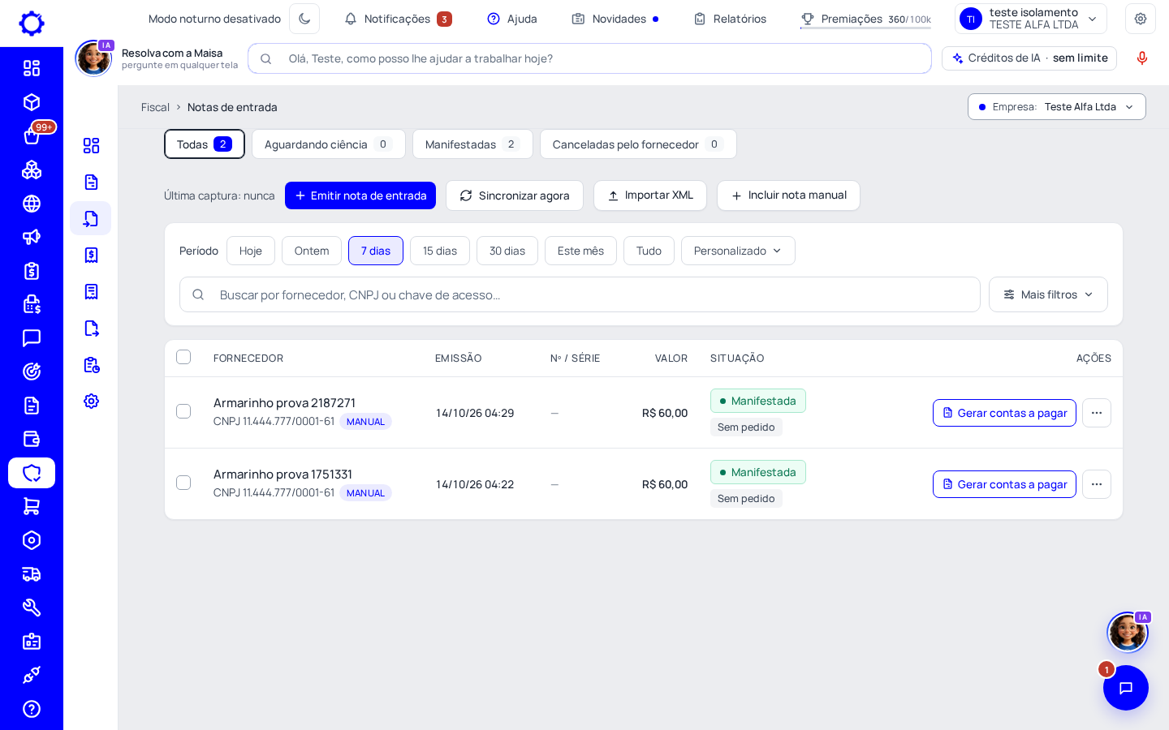
Task: Expand the Mais filtros dropdown
Action: pos(1048,294)
